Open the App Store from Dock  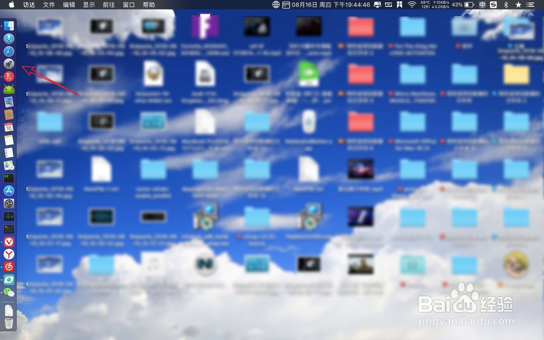pyautogui.click(x=9, y=190)
